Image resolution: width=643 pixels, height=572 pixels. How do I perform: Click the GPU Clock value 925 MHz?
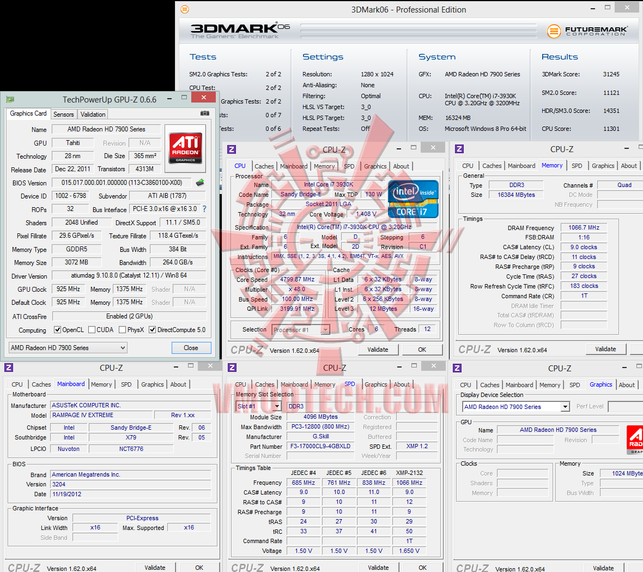tap(68, 289)
